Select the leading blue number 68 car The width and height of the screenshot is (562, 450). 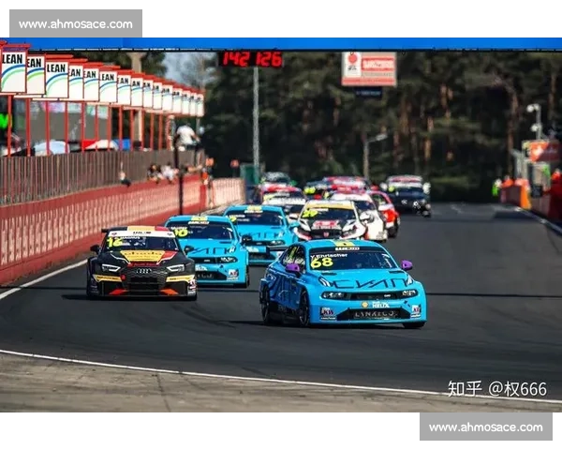(x=344, y=283)
